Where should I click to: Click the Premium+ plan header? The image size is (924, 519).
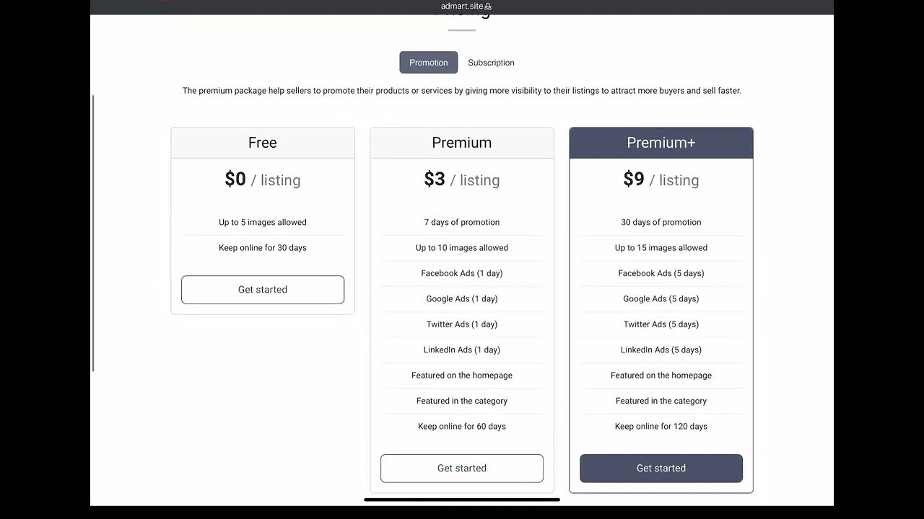[661, 143]
